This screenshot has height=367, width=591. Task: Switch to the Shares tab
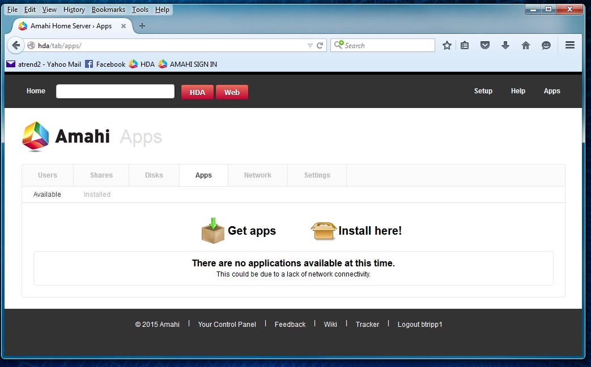101,175
